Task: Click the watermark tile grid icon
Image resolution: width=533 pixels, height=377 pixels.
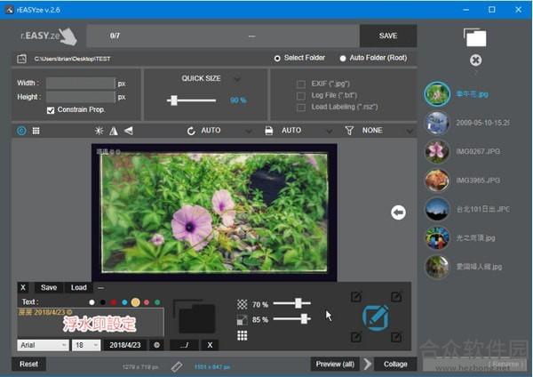Action: [242, 336]
